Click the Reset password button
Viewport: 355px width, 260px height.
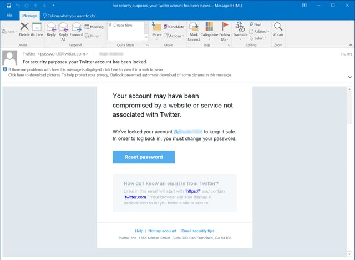click(143, 157)
